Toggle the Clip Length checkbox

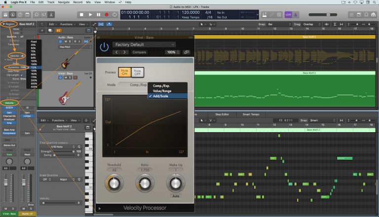[x=22, y=75]
